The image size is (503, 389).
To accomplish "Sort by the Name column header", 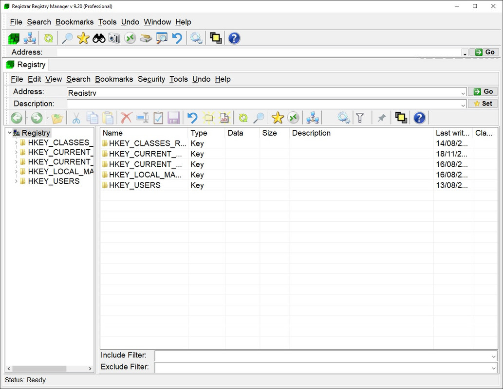I will point(144,133).
